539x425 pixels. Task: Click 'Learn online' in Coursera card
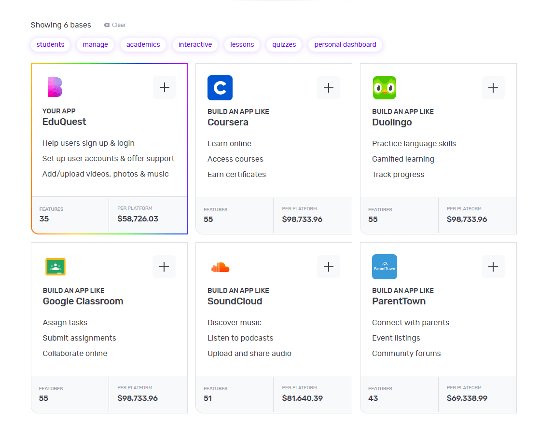coord(229,144)
